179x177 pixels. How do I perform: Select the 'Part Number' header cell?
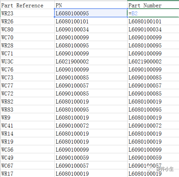(153, 5)
